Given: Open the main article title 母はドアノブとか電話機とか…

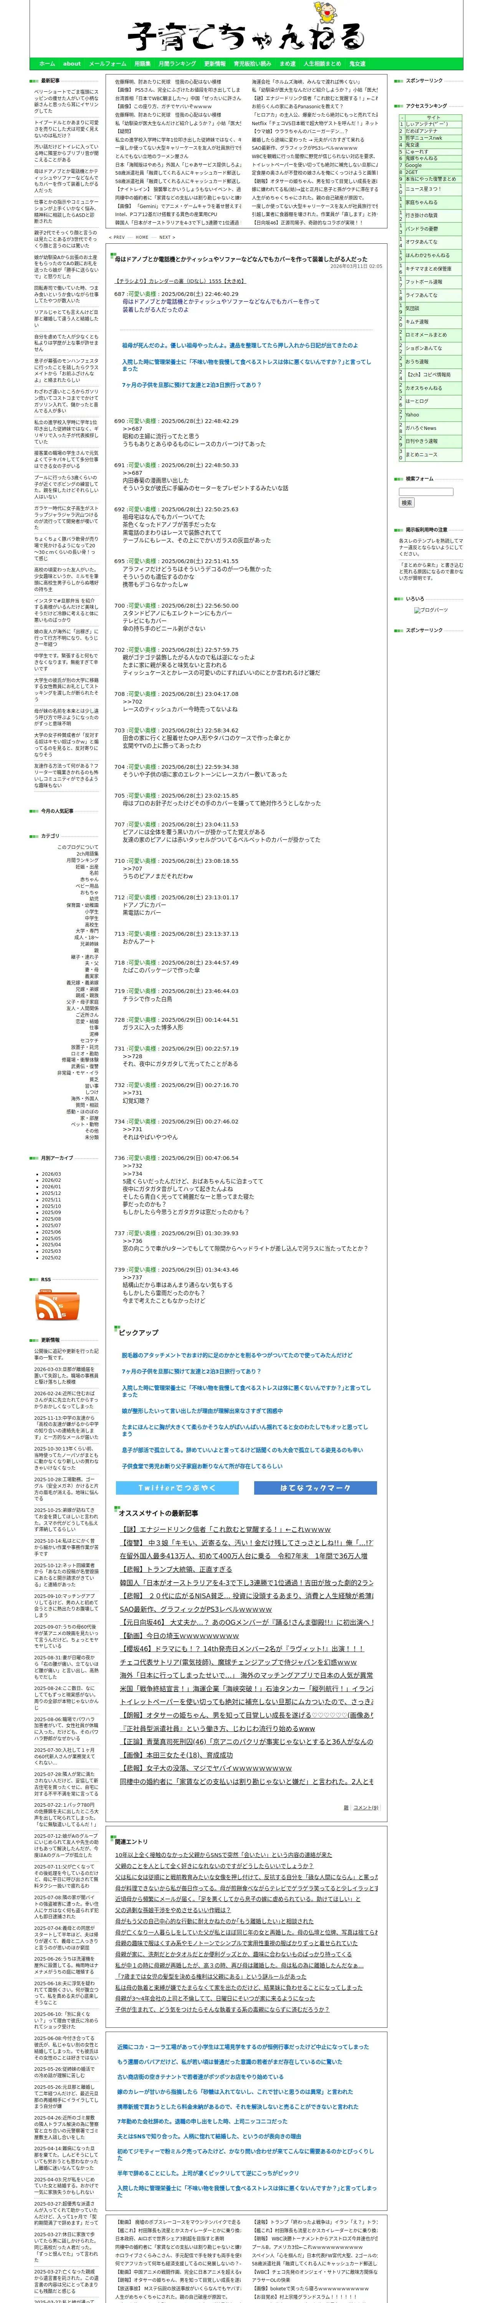Looking at the screenshot, I should tap(242, 259).
